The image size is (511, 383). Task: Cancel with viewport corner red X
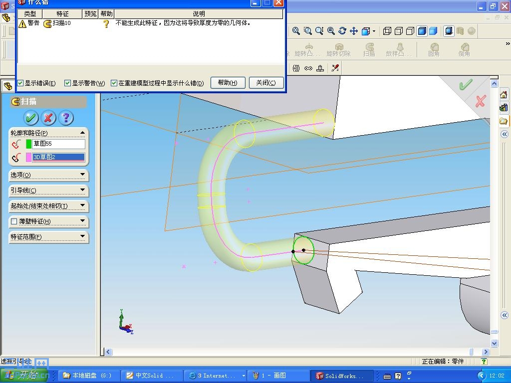(481, 101)
